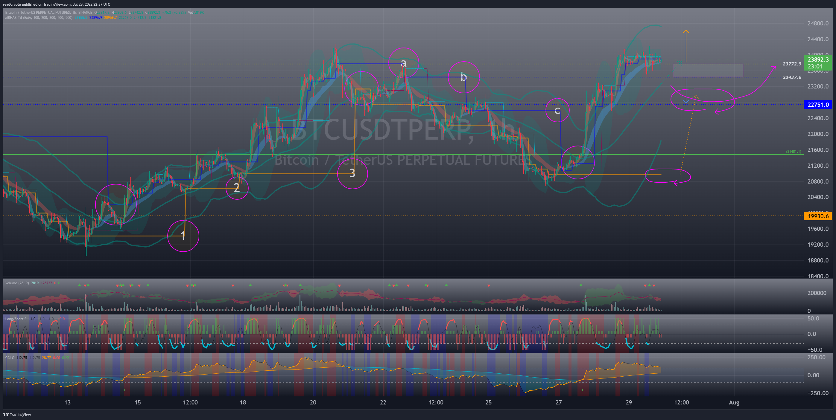Click the 24400.0 price axis label
This screenshot has width=836, height=420.
click(818, 39)
